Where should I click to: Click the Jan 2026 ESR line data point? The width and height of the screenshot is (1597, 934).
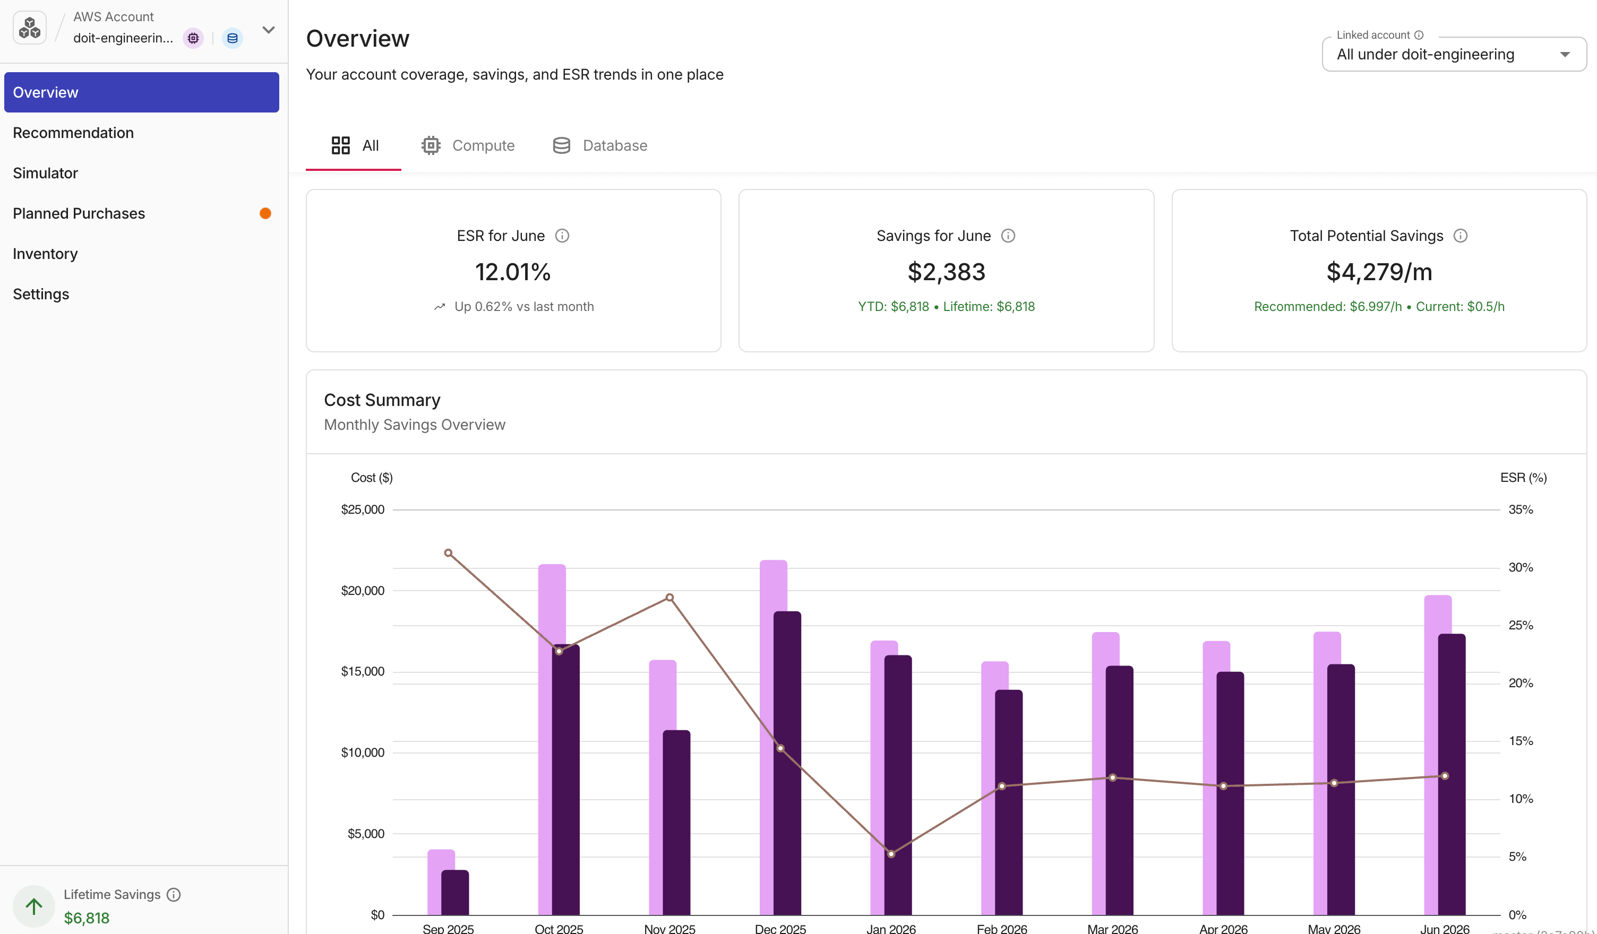[891, 853]
